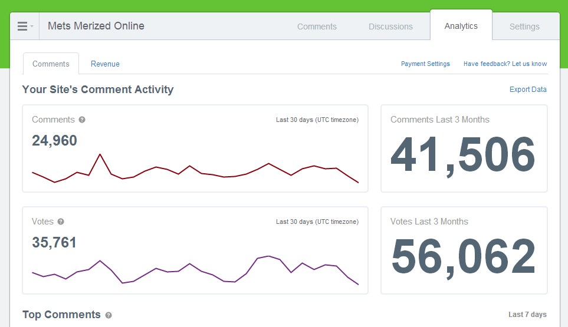Expand the dropdown arrow beside menu icon
The width and height of the screenshot is (568, 327).
click(32, 27)
